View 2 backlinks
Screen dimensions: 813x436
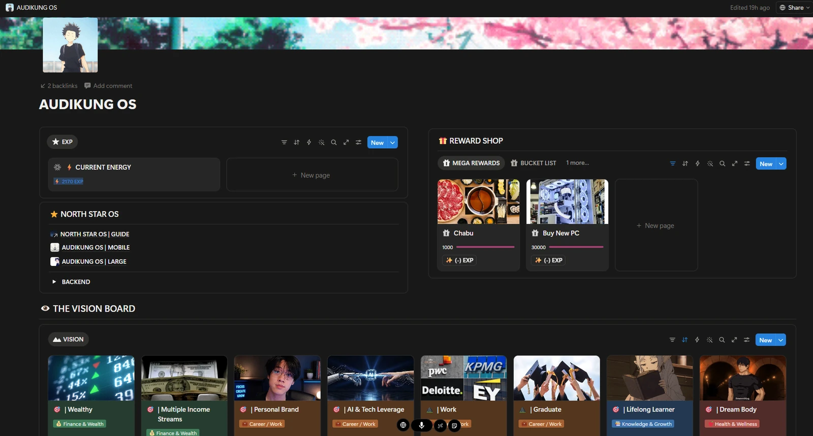click(59, 86)
